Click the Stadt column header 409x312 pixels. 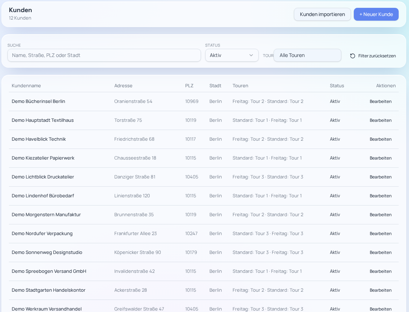pyautogui.click(x=215, y=85)
